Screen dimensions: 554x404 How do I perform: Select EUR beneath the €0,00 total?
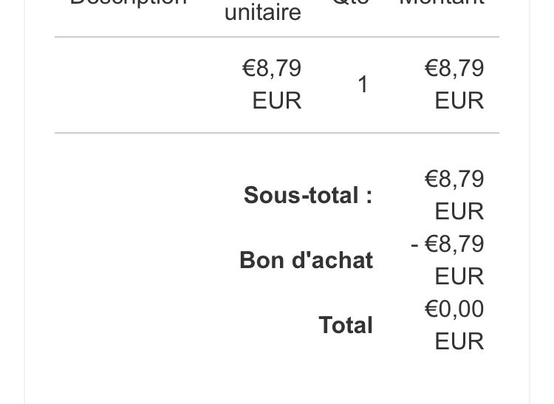tap(459, 341)
